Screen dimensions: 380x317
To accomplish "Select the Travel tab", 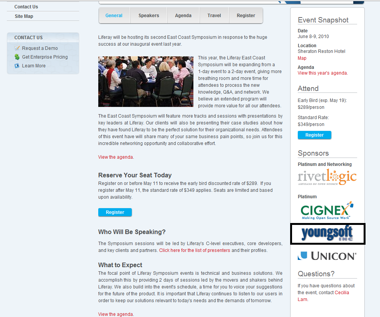I will [x=214, y=16].
